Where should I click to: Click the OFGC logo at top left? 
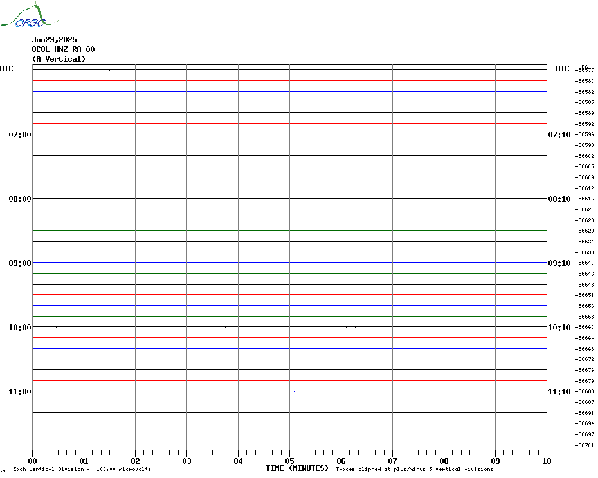tap(30, 15)
